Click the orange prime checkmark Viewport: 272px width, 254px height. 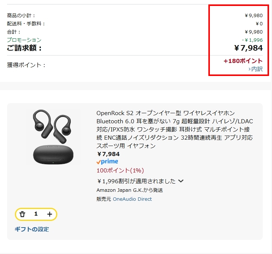click(99, 162)
